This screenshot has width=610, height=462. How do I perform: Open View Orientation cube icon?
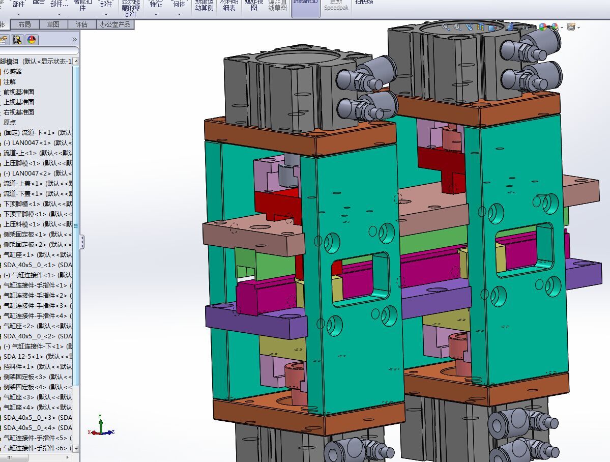point(492,27)
